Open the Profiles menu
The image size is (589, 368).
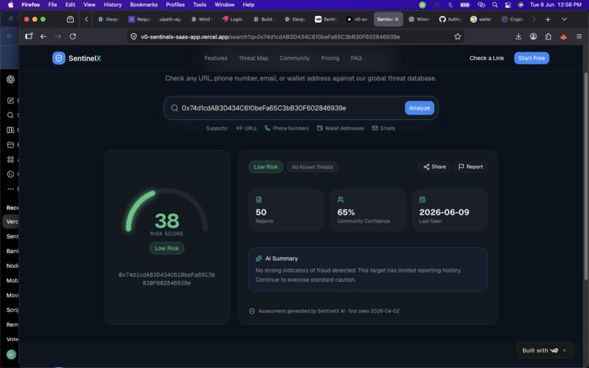[x=175, y=4]
